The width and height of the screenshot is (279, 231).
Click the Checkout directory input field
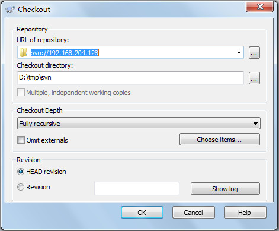[130, 78]
